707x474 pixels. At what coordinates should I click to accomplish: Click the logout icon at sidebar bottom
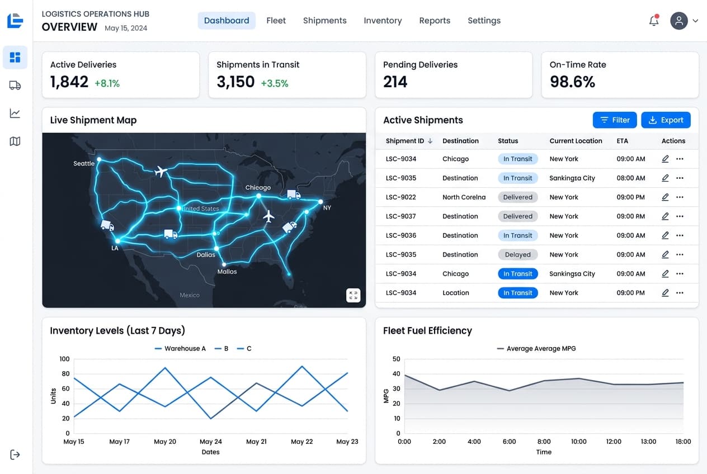coord(15,454)
